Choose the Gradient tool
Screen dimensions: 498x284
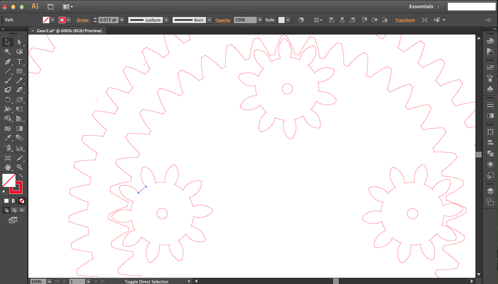(19, 128)
